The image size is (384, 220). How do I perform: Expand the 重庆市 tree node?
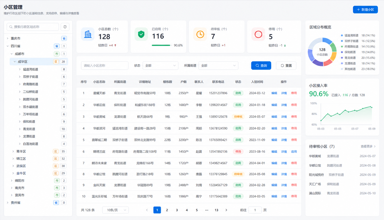click(8, 38)
